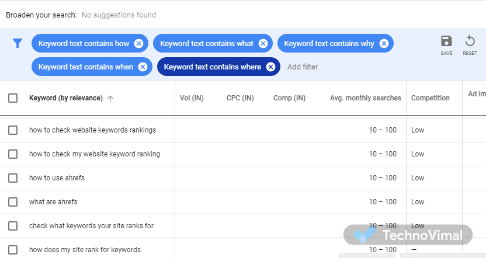Check 'how does my site rank for keywords'

[x=13, y=250]
